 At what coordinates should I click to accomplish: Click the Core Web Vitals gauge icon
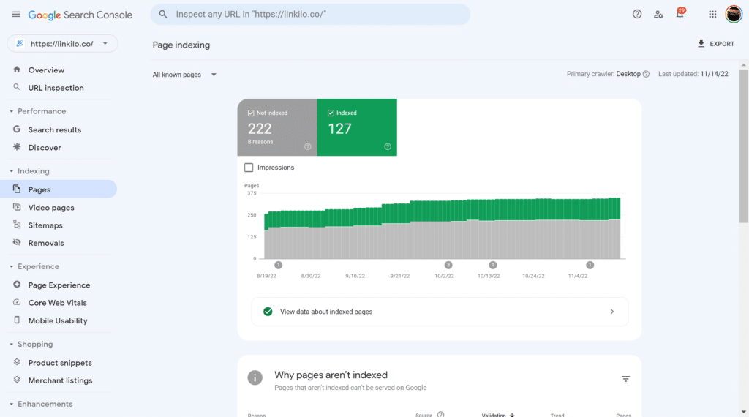(x=17, y=302)
